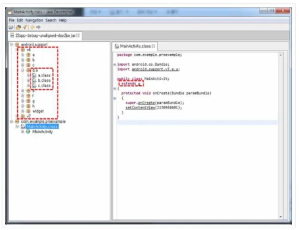Click the u link after extends
Screen dimensions: 299x230
click(x=139, y=84)
